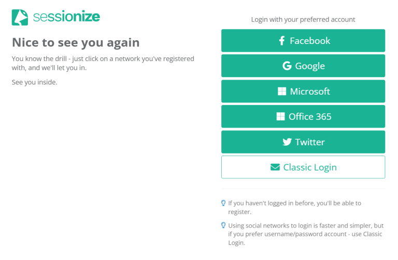Screen dimensions: 398x260
Task: Click the sessionize wordmark text
Action: (x=66, y=17)
